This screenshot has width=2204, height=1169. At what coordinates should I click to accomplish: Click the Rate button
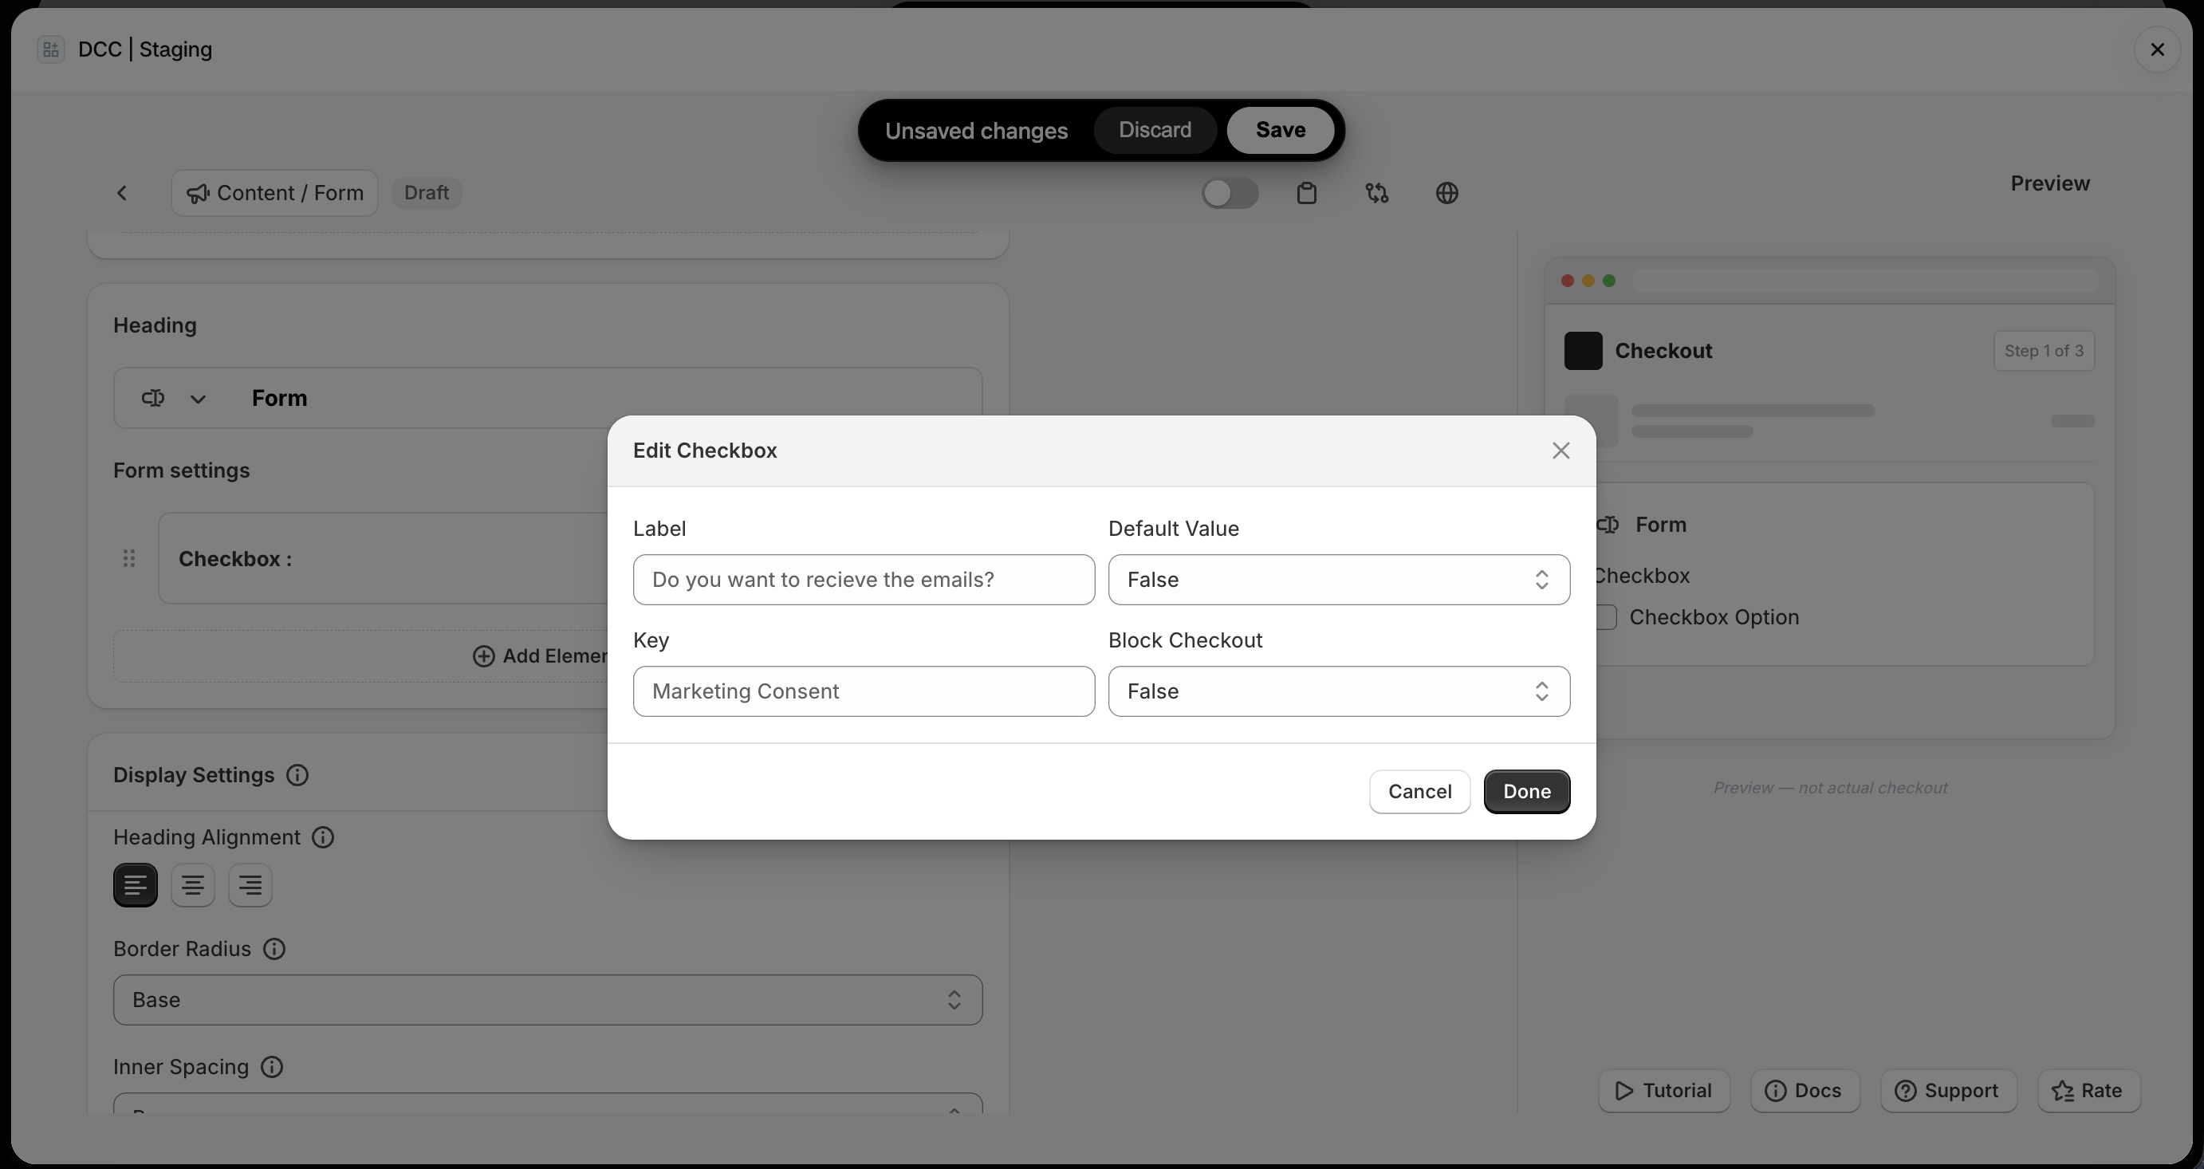[2088, 1091]
